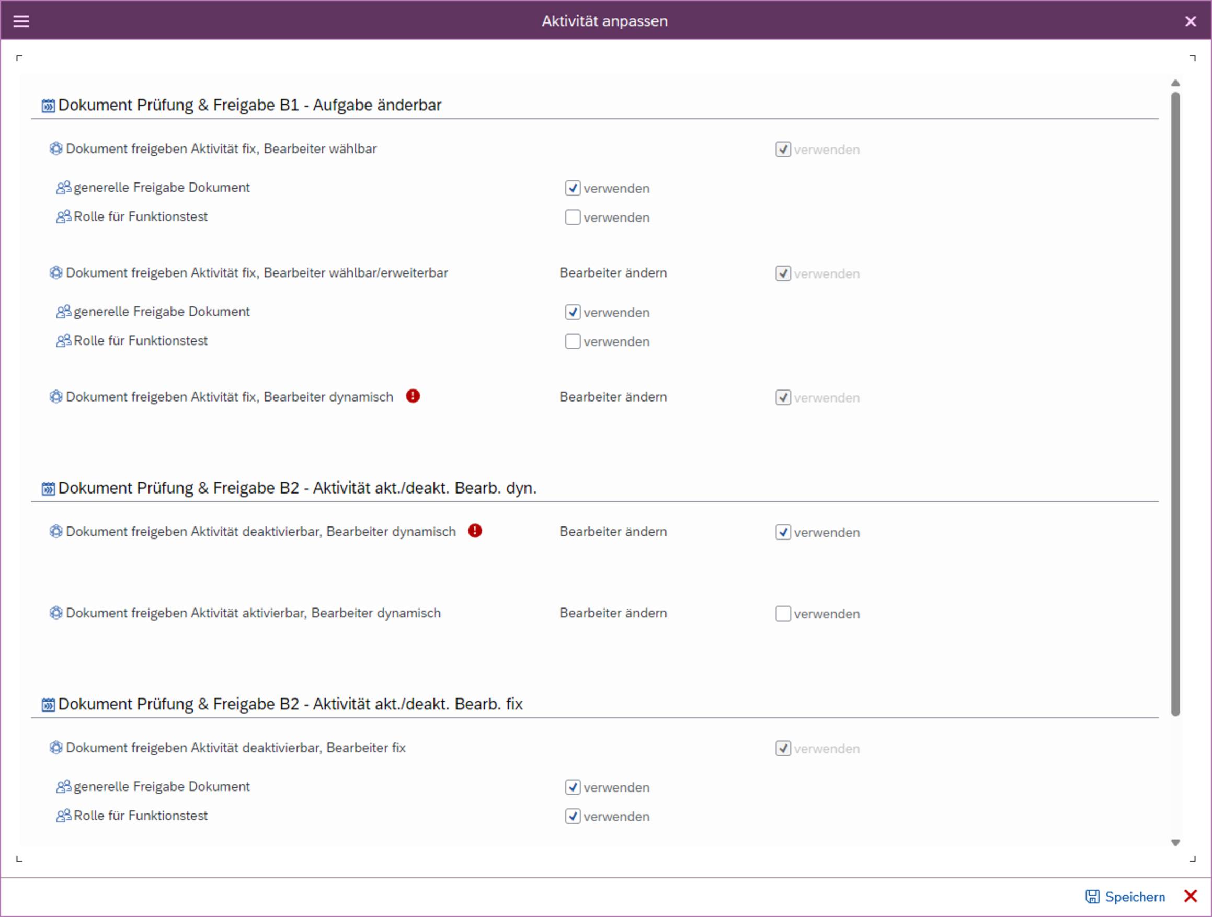1212x917 pixels.
Task: Click the save disk icon in the footer
Action: tap(1092, 896)
